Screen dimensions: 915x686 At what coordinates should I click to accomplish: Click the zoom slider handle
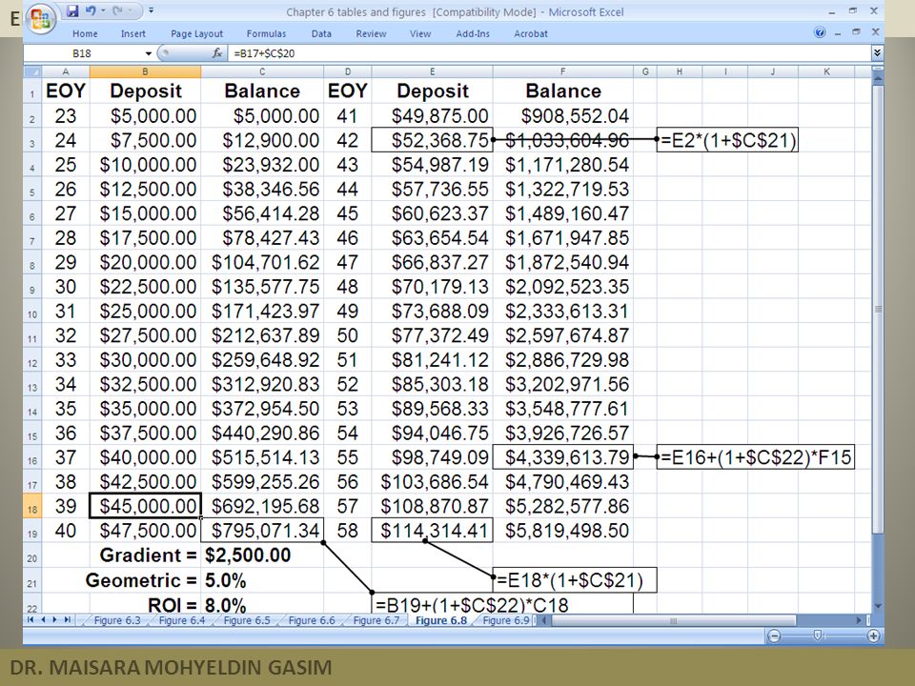tap(818, 636)
